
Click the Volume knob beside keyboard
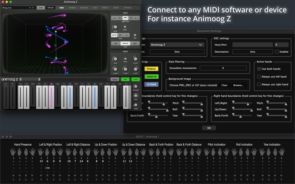click(135, 86)
